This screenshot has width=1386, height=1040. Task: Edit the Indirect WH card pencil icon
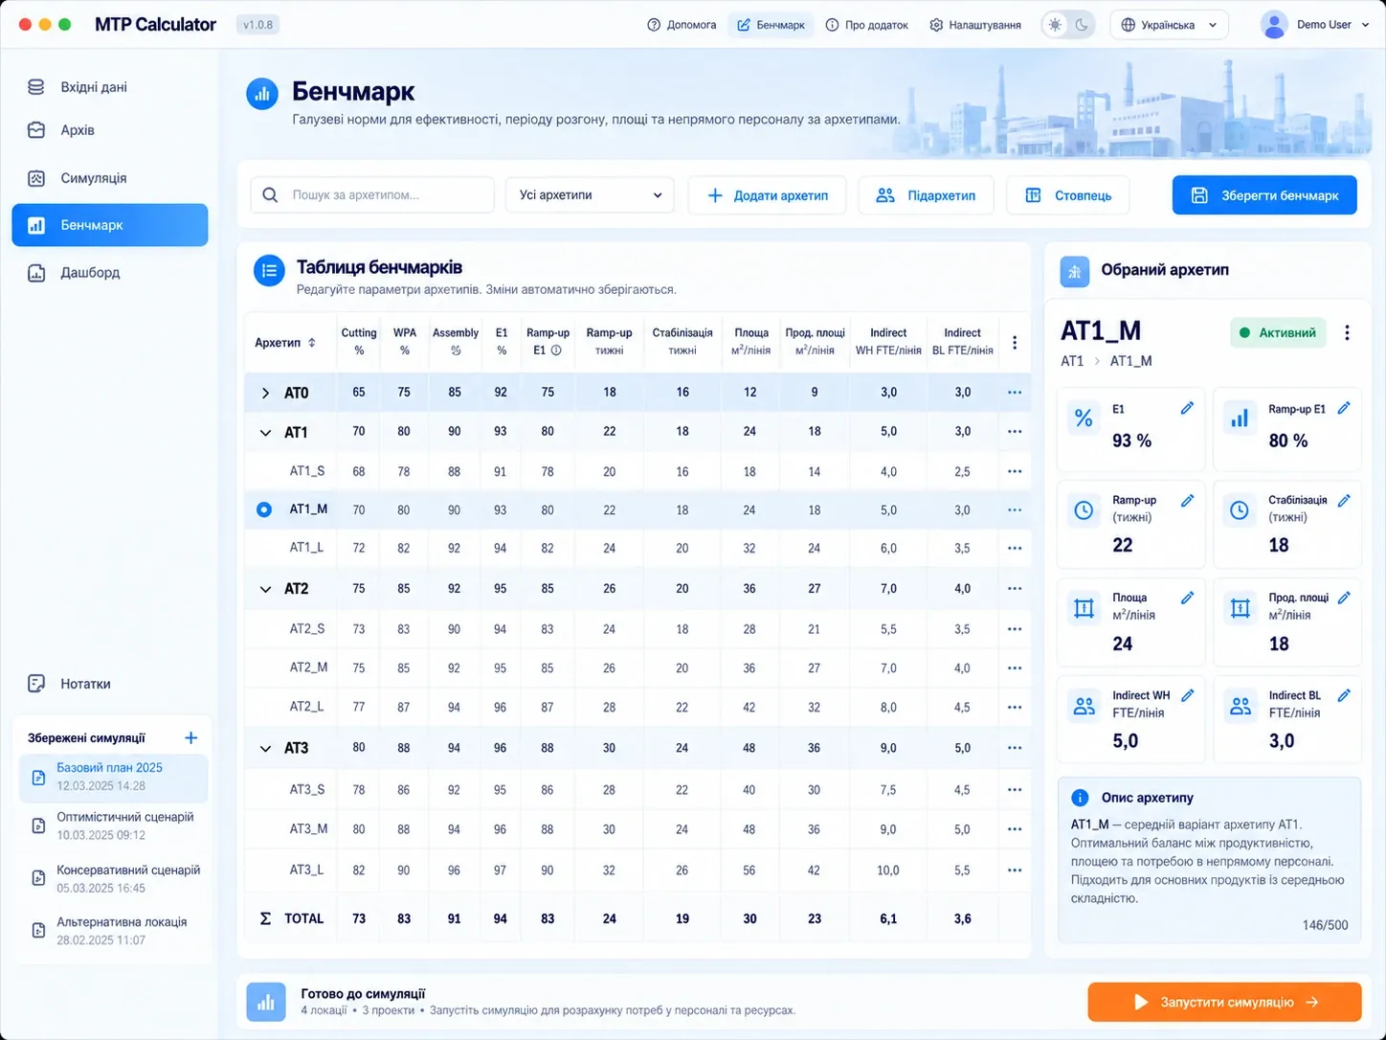pyautogui.click(x=1187, y=695)
